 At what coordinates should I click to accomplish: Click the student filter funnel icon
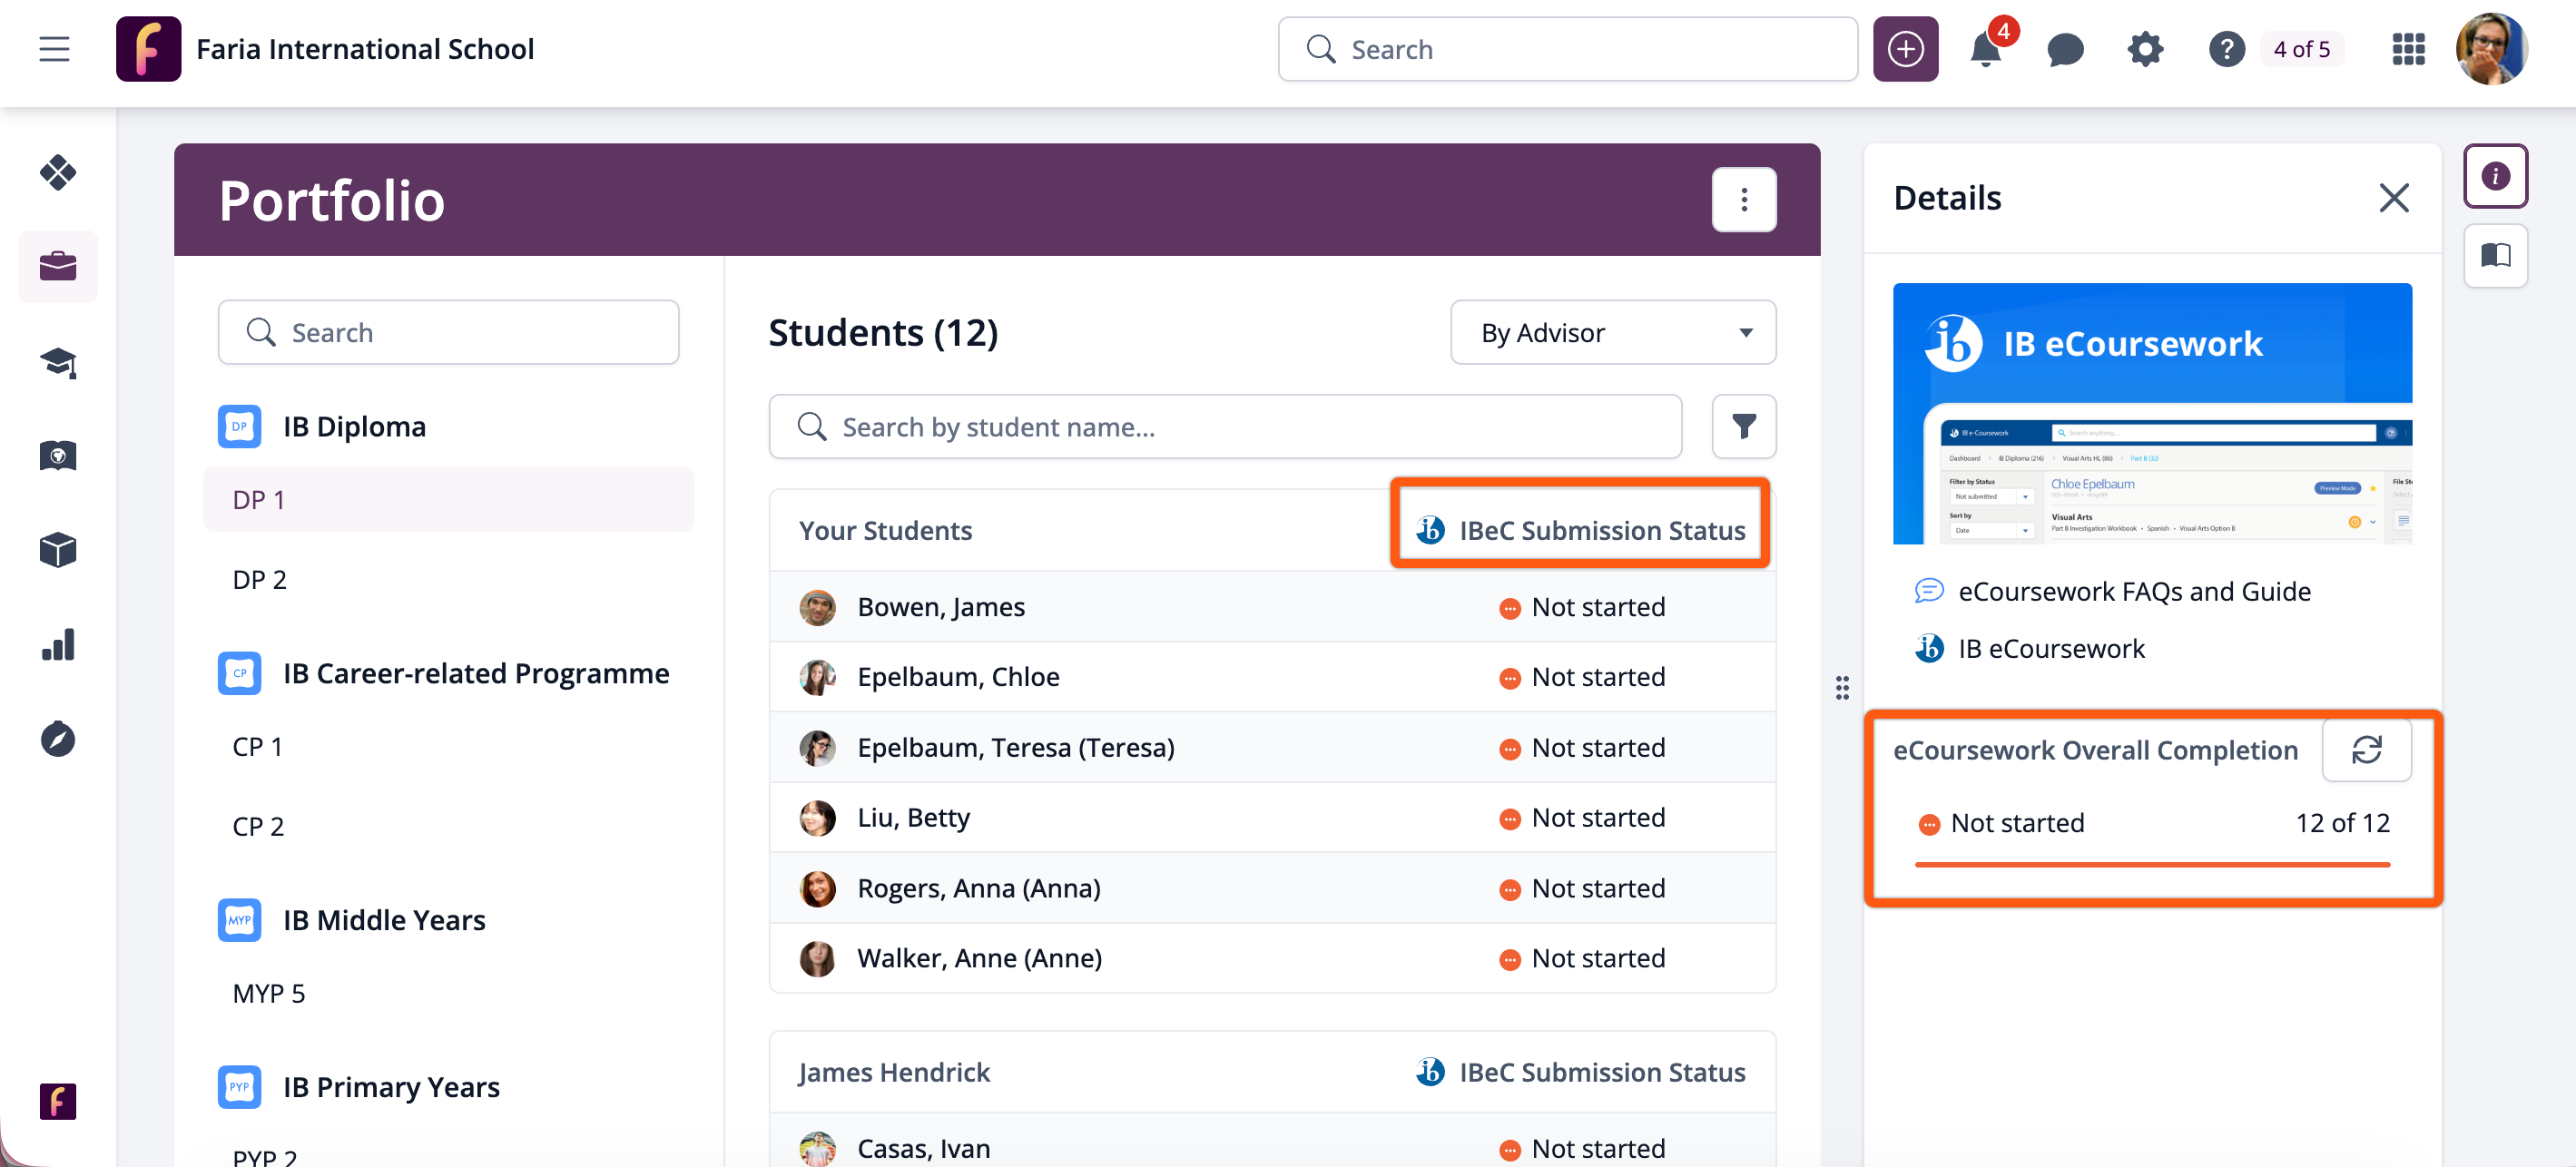[x=1743, y=427]
